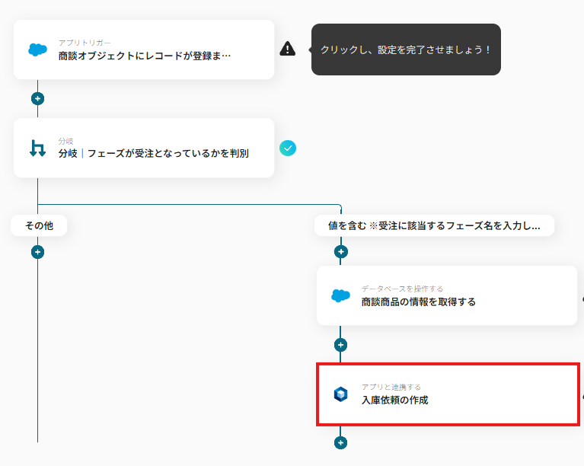
Task: Click the Salesforce cloud icon in the trigger card
Action: tap(37, 49)
